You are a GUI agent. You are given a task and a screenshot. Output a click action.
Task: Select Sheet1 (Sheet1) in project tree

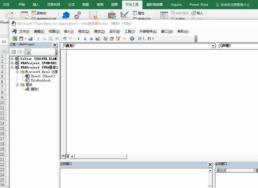point(43,76)
